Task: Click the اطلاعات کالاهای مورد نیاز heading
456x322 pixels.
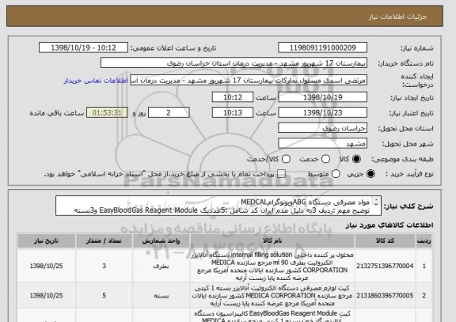Action: click(x=389, y=225)
